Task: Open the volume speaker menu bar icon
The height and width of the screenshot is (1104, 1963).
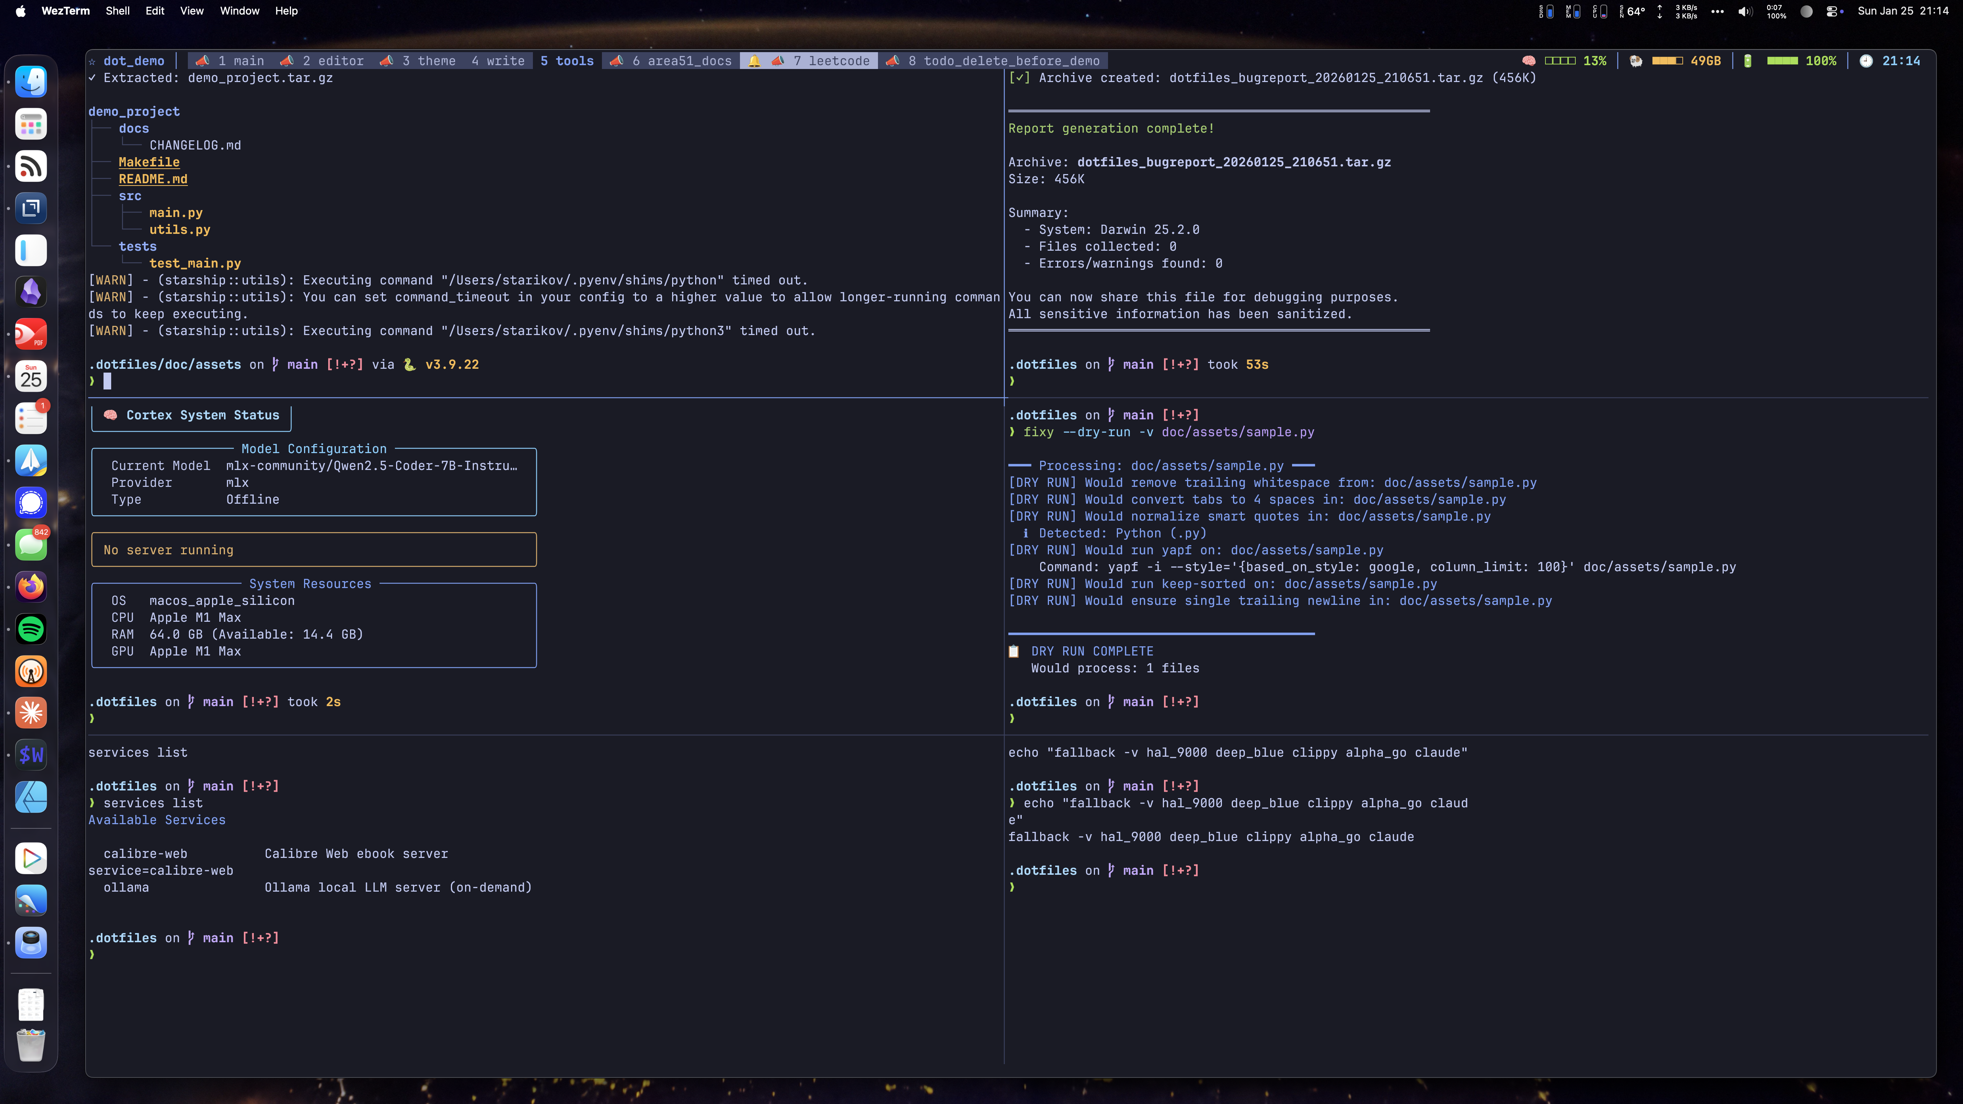Action: [1745, 11]
